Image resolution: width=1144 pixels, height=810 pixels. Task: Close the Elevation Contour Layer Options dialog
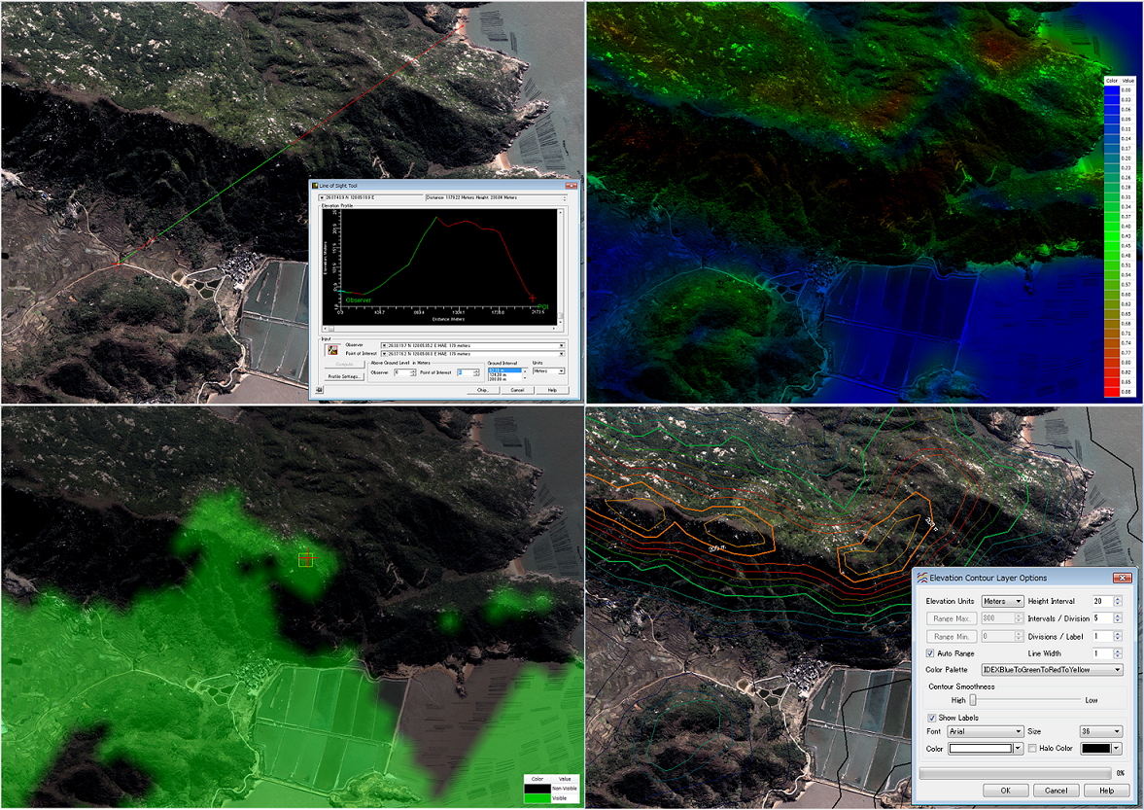pyautogui.click(x=1123, y=578)
